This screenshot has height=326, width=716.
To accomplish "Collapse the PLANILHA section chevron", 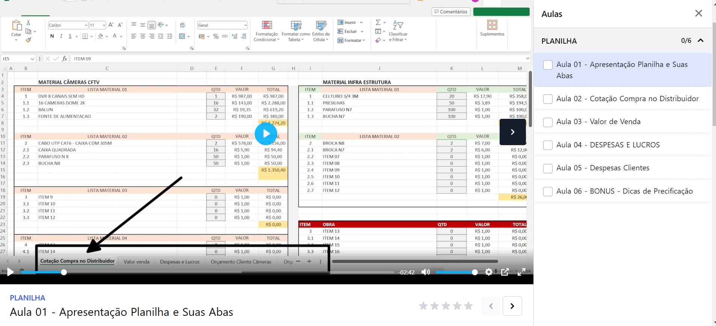I will click(701, 41).
